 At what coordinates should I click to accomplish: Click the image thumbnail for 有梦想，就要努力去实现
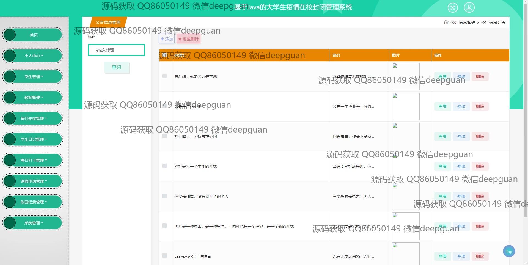point(406,76)
